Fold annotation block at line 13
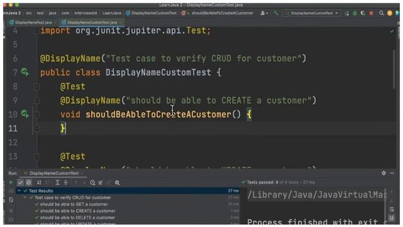 tap(37, 156)
